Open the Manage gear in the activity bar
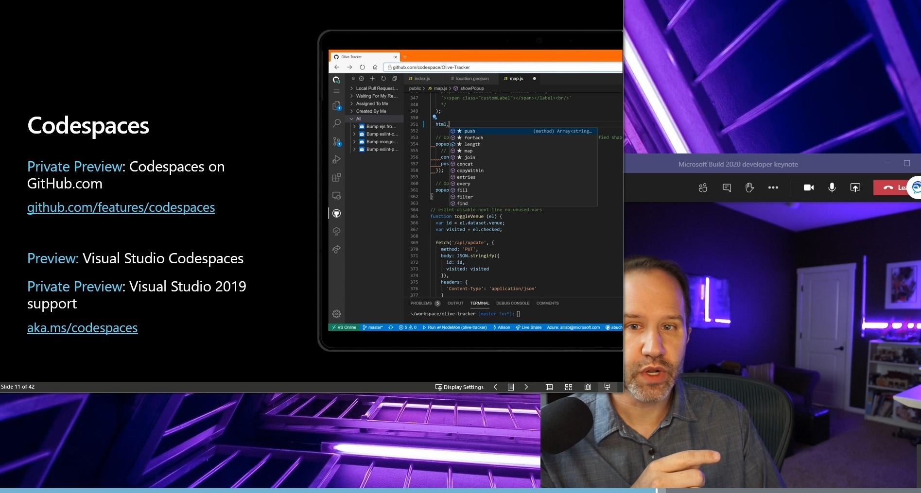Viewport: 921px width, 493px height. pyautogui.click(x=336, y=314)
